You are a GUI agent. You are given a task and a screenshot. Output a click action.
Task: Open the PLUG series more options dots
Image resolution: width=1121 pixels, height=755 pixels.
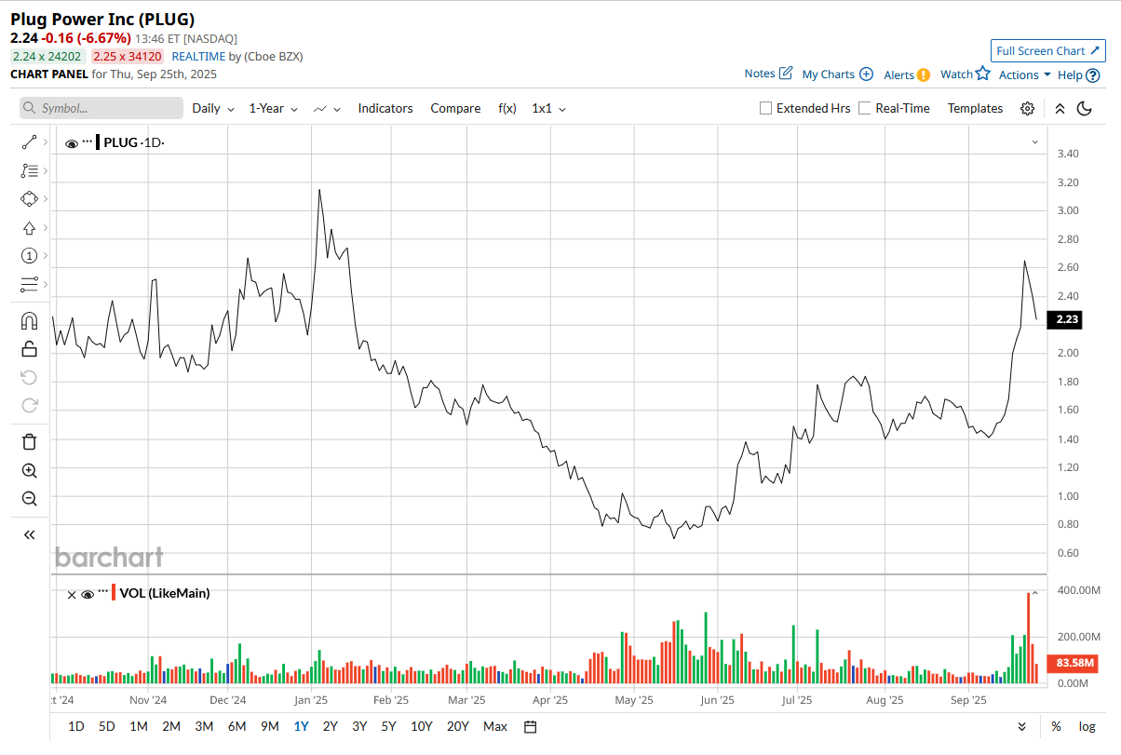[88, 142]
